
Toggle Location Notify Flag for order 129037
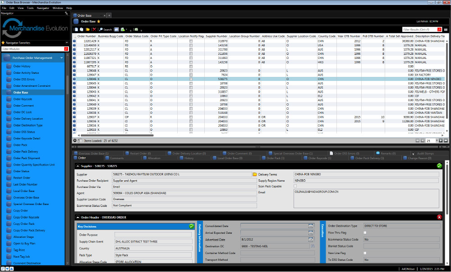[191, 117]
